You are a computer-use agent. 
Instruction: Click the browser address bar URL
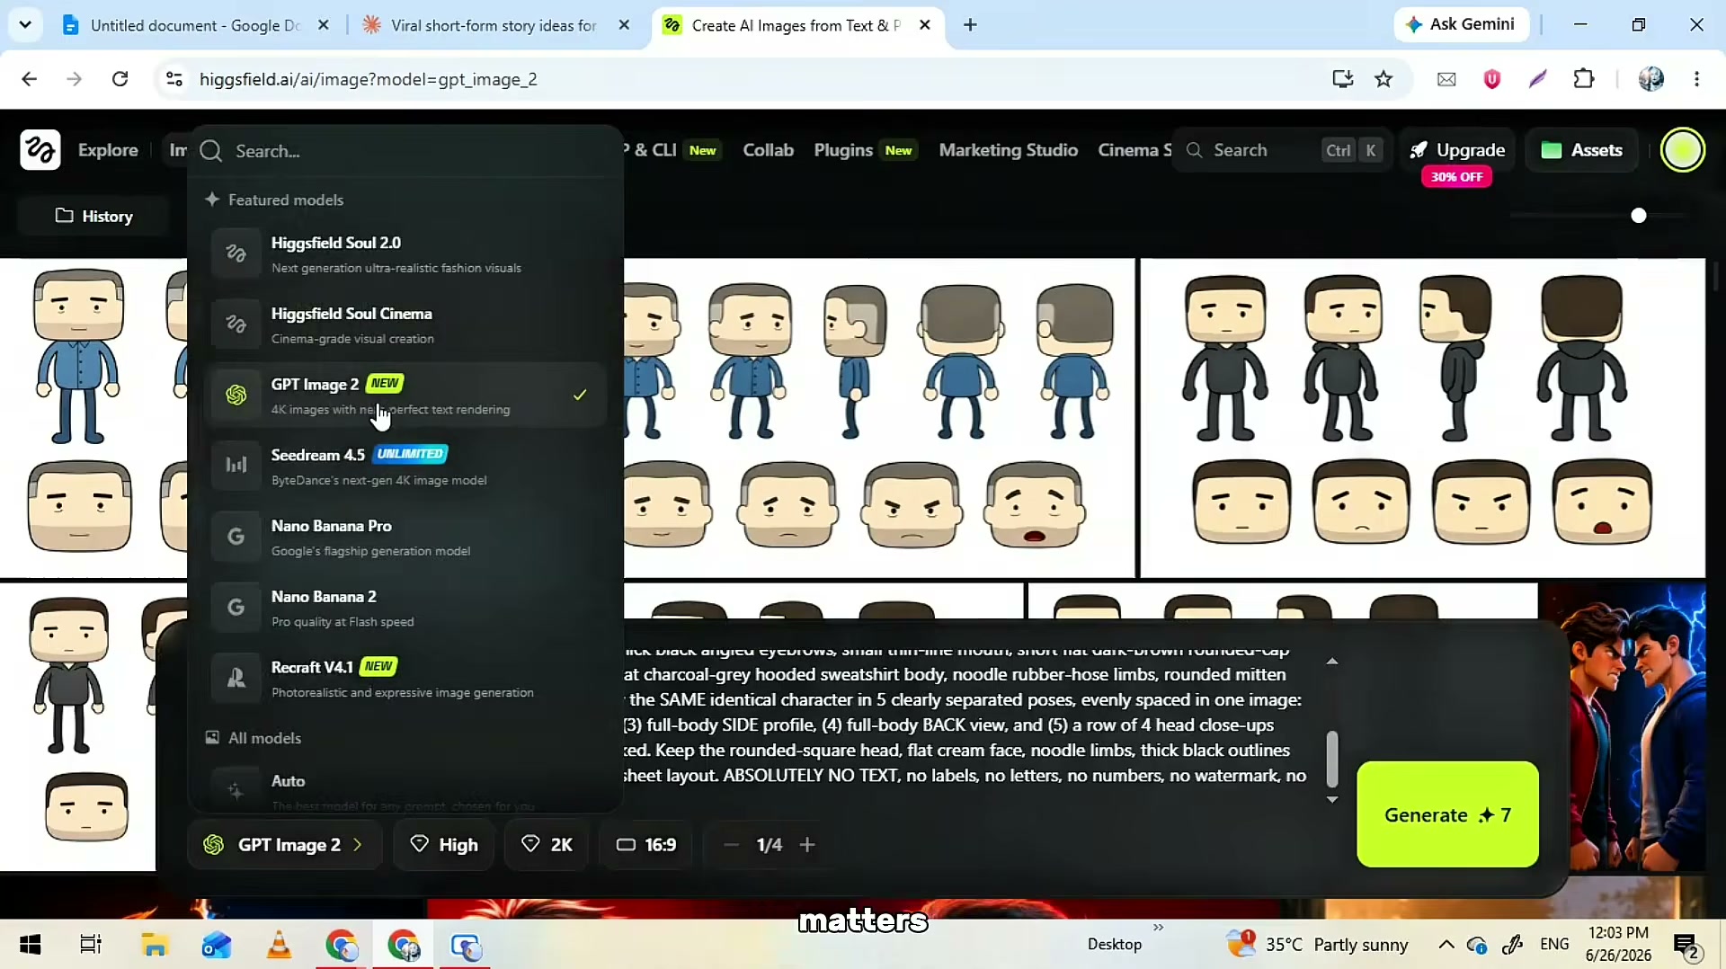pos(368,79)
